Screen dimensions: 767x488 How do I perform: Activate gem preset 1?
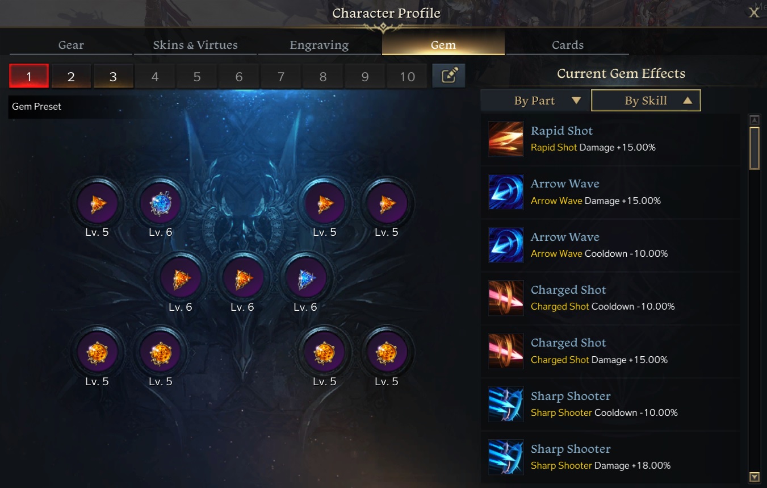[29, 76]
